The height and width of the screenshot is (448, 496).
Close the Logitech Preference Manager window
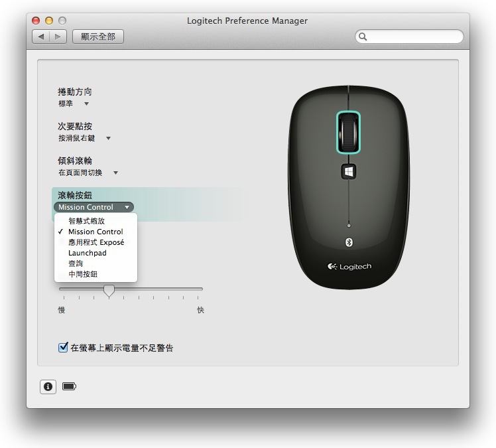point(36,21)
